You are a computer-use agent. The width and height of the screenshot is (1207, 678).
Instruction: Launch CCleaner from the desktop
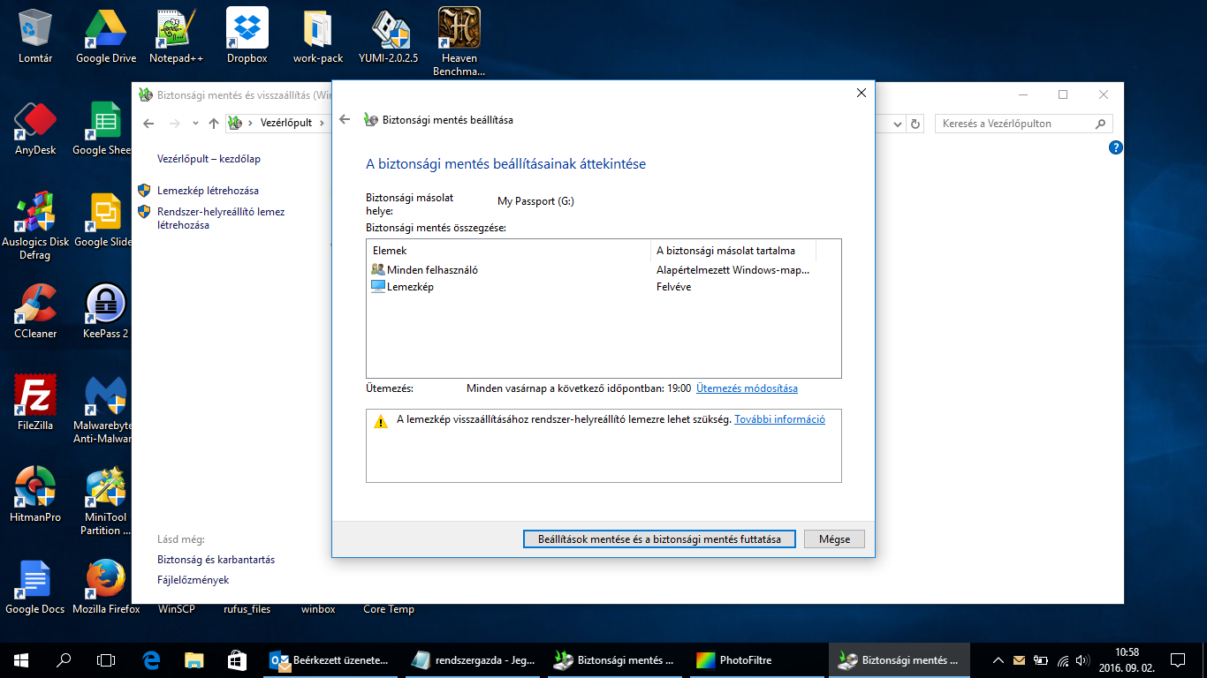coord(35,309)
